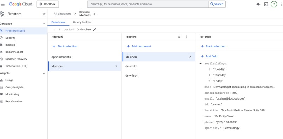Screen dimensions: 283x139
Task: Click the "Tuesday" array value
Action: [x=219, y=69]
